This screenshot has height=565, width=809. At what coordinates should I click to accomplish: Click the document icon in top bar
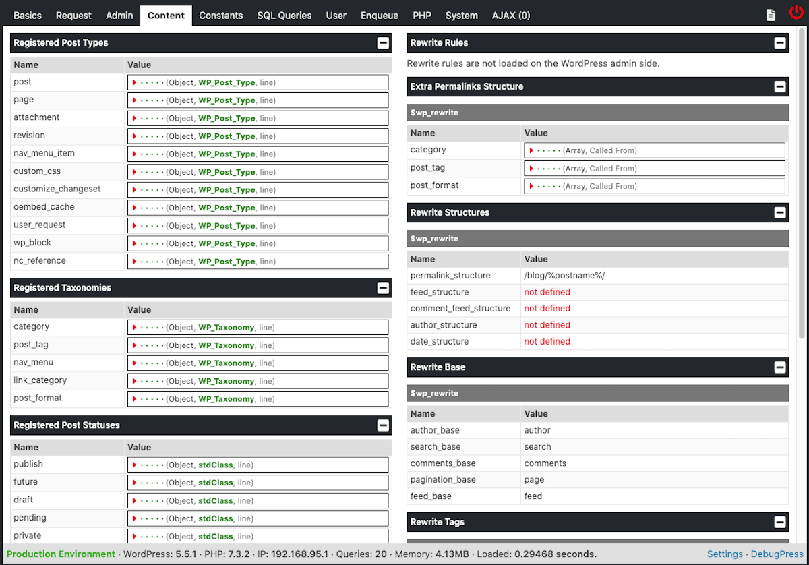[x=771, y=15]
